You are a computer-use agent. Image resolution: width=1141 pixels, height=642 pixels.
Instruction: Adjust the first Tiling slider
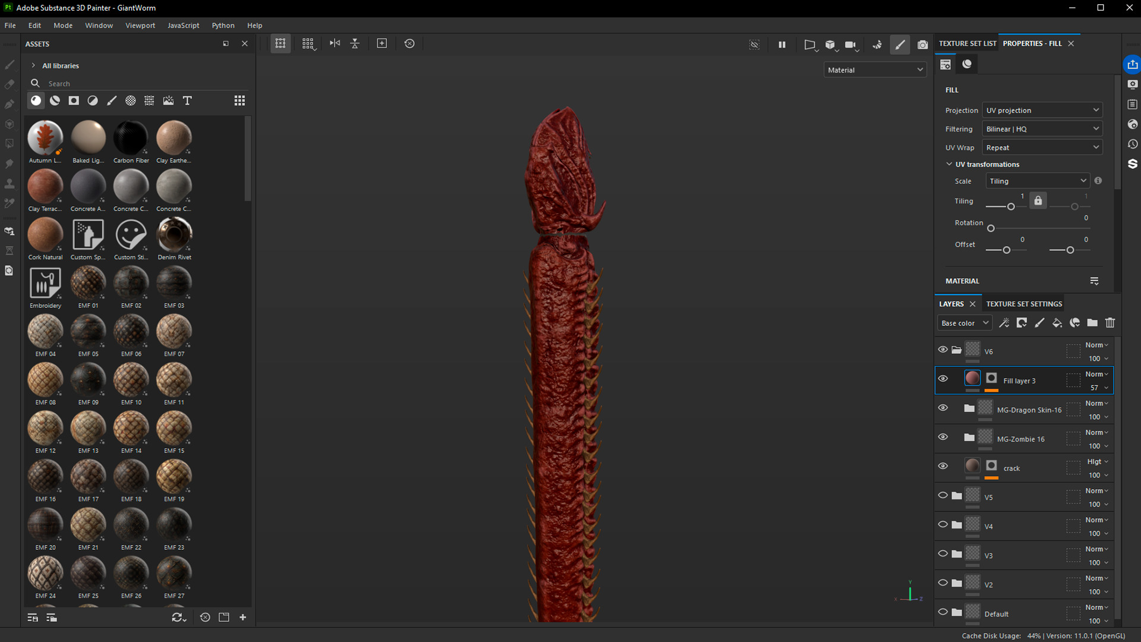pyautogui.click(x=1006, y=206)
